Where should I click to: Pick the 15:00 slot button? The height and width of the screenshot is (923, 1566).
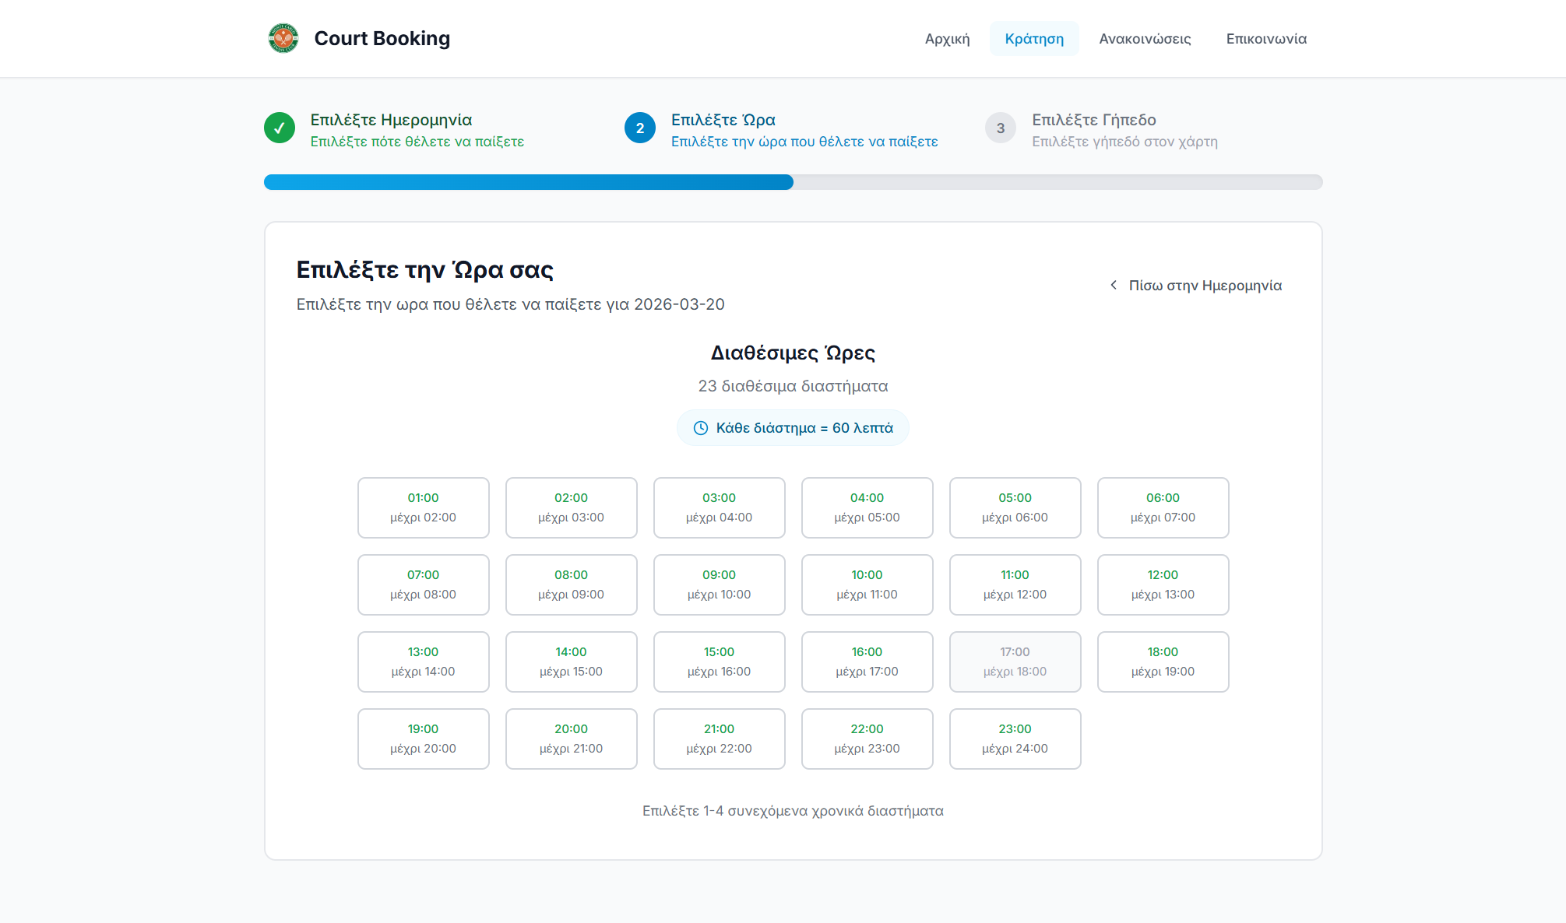pos(720,662)
